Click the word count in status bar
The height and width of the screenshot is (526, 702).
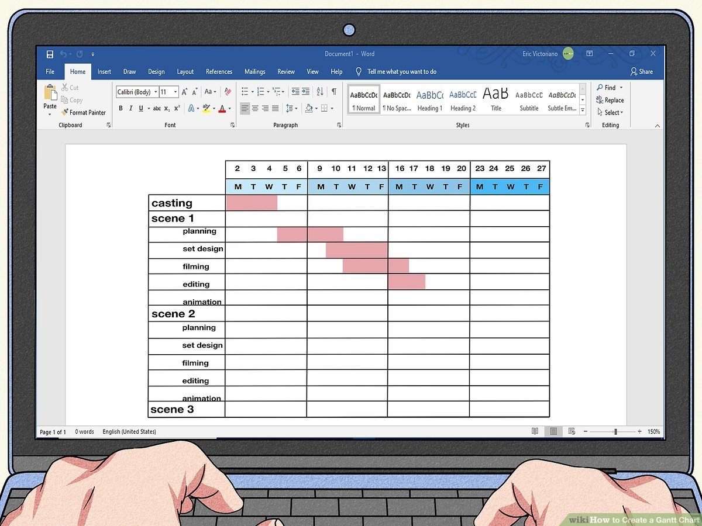pyautogui.click(x=84, y=431)
